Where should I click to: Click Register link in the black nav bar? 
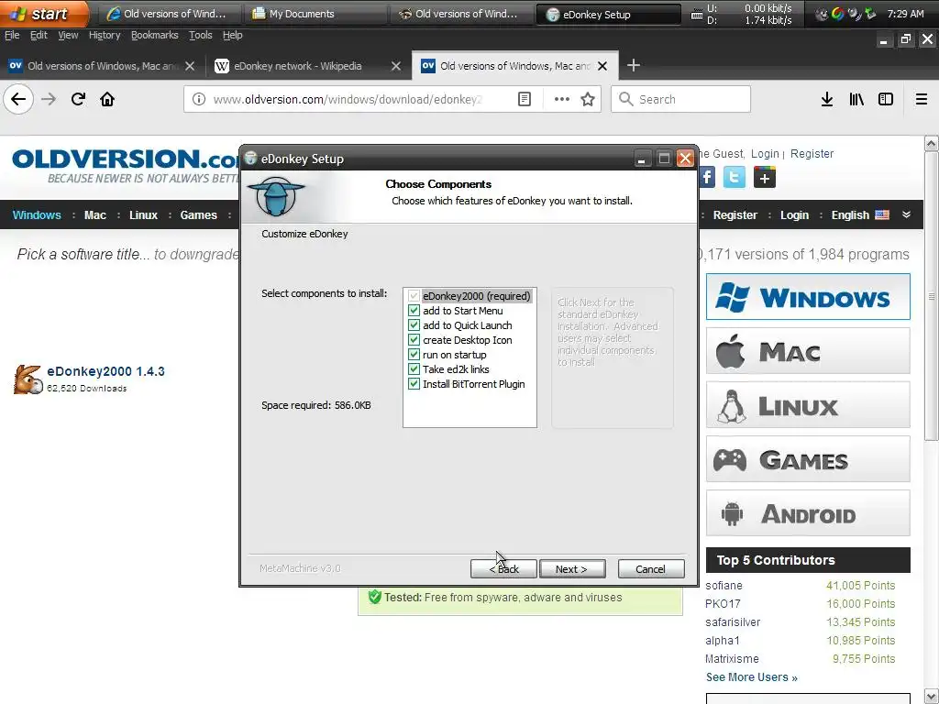pos(735,214)
